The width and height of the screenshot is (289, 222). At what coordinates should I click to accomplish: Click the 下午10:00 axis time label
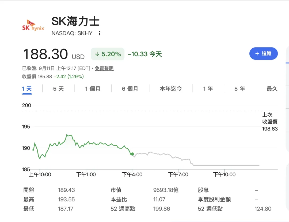tap(224, 175)
